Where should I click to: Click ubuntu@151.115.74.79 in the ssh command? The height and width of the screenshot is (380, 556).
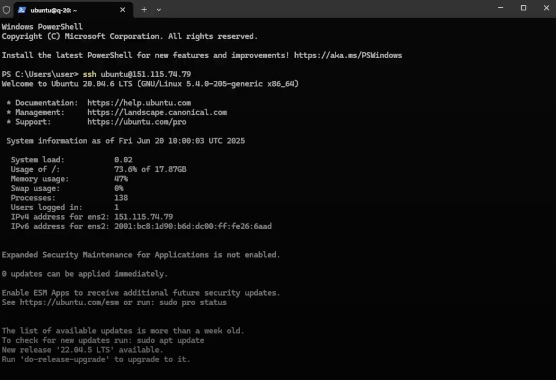[x=146, y=74]
